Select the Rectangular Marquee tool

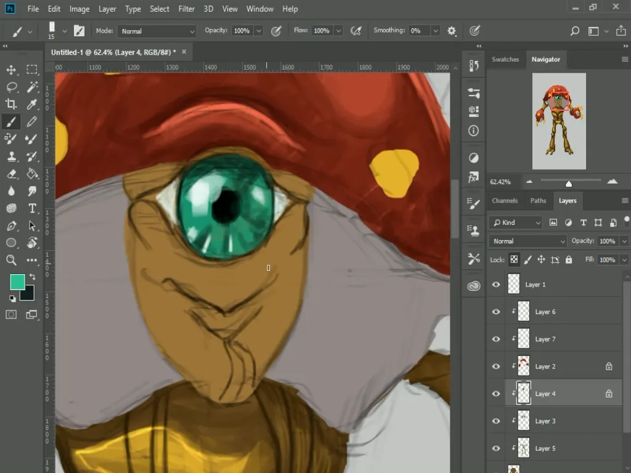point(32,70)
